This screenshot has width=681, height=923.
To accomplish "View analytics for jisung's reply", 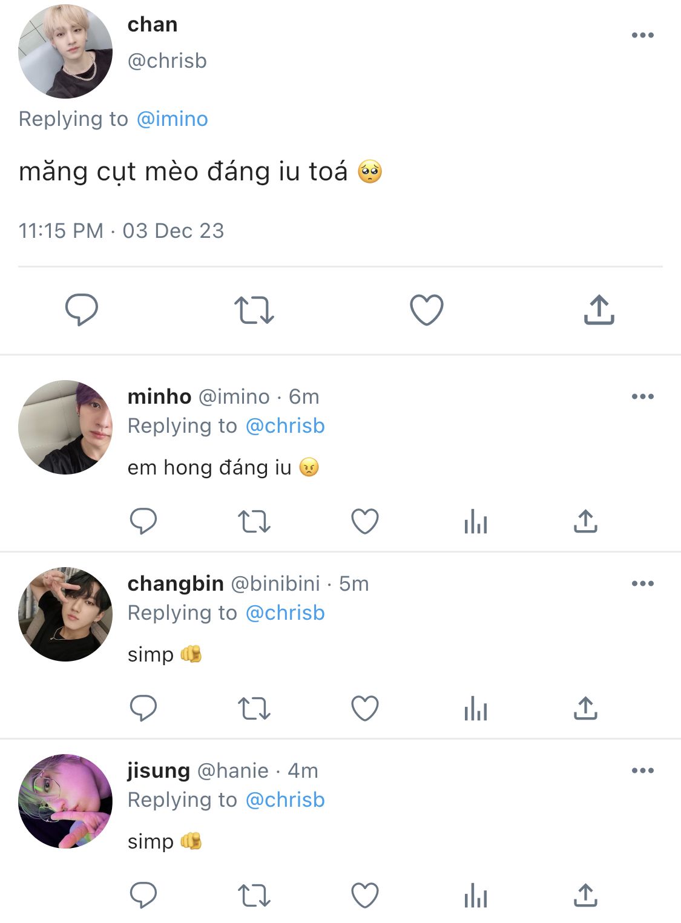I will point(476,895).
